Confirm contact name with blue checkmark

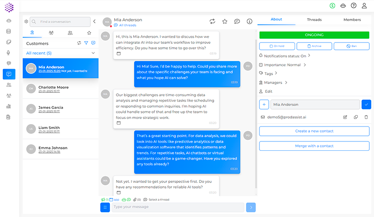coord(366,105)
